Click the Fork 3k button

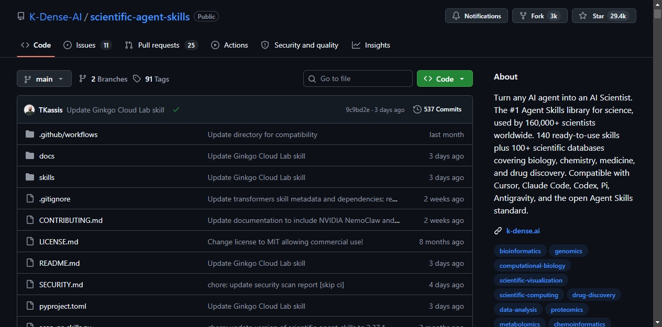(540, 16)
